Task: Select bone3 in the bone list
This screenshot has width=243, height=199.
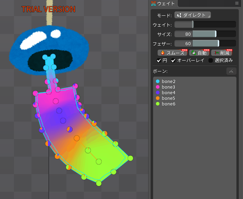Action: [x=169, y=87]
